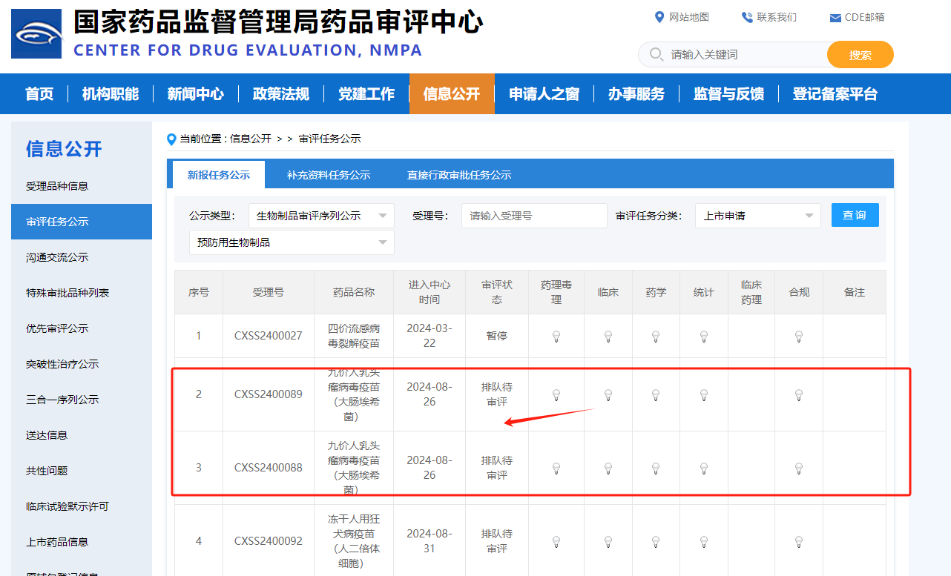Click 药理毒理 bulb icon for CXSS2400092
Screen dimensions: 951x576
pyautogui.click(x=556, y=542)
